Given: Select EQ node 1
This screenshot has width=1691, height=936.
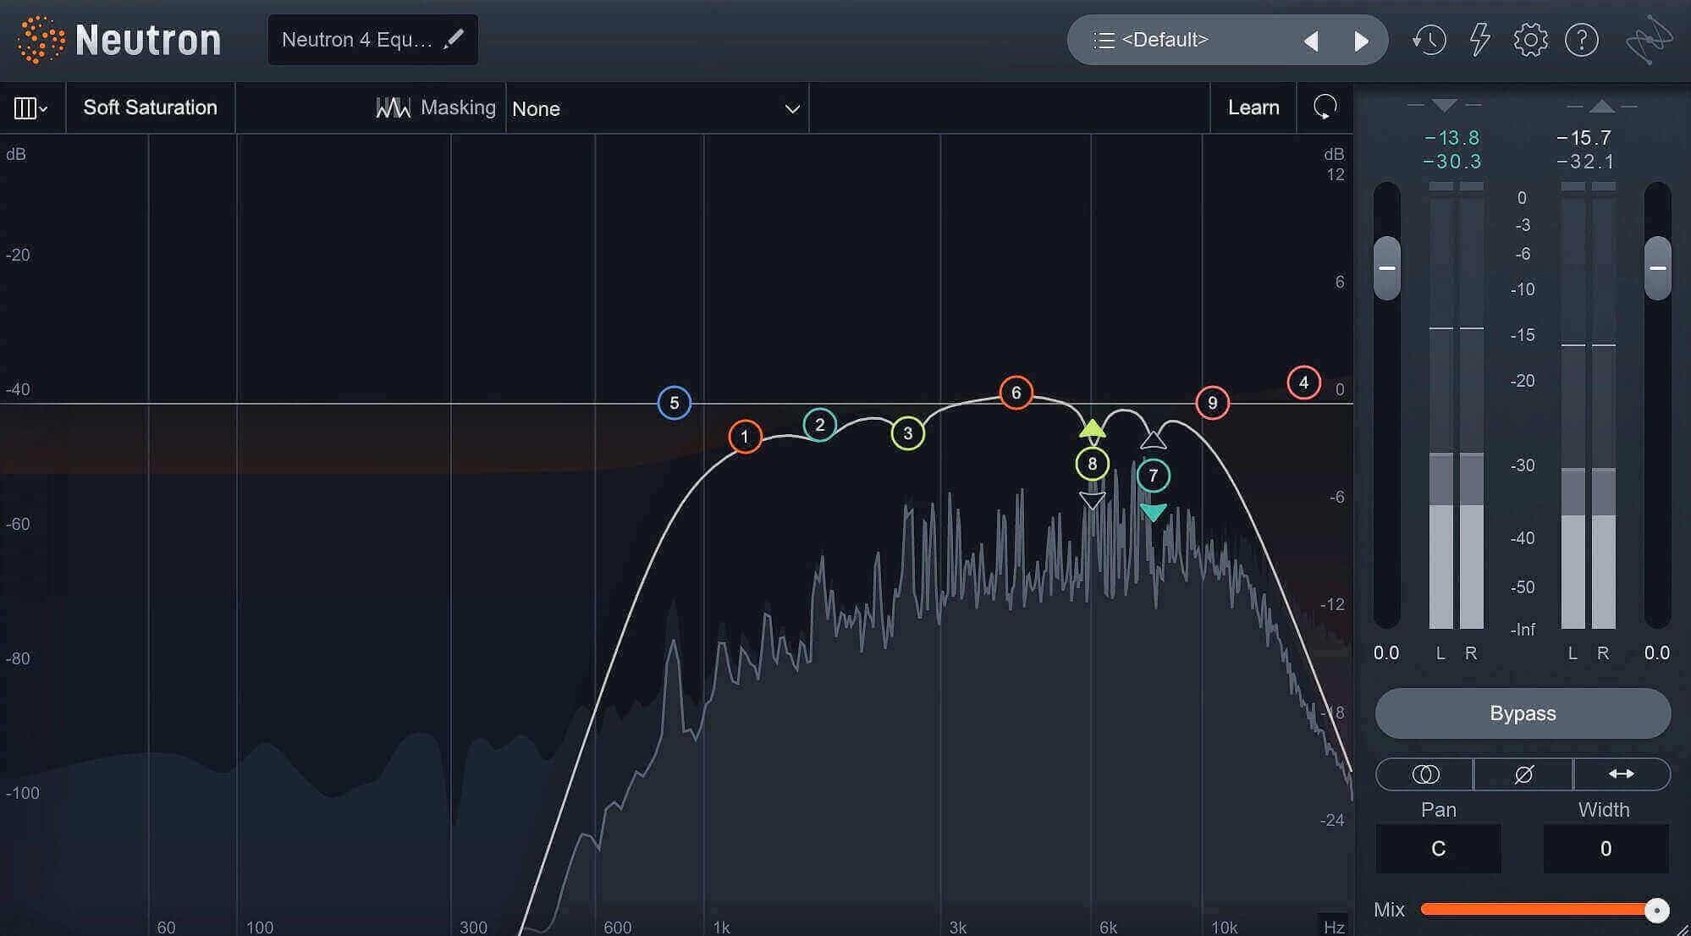Looking at the screenshot, I should [745, 437].
